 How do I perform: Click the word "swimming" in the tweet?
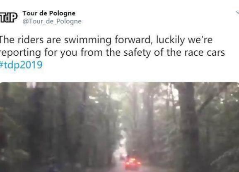click(88, 40)
